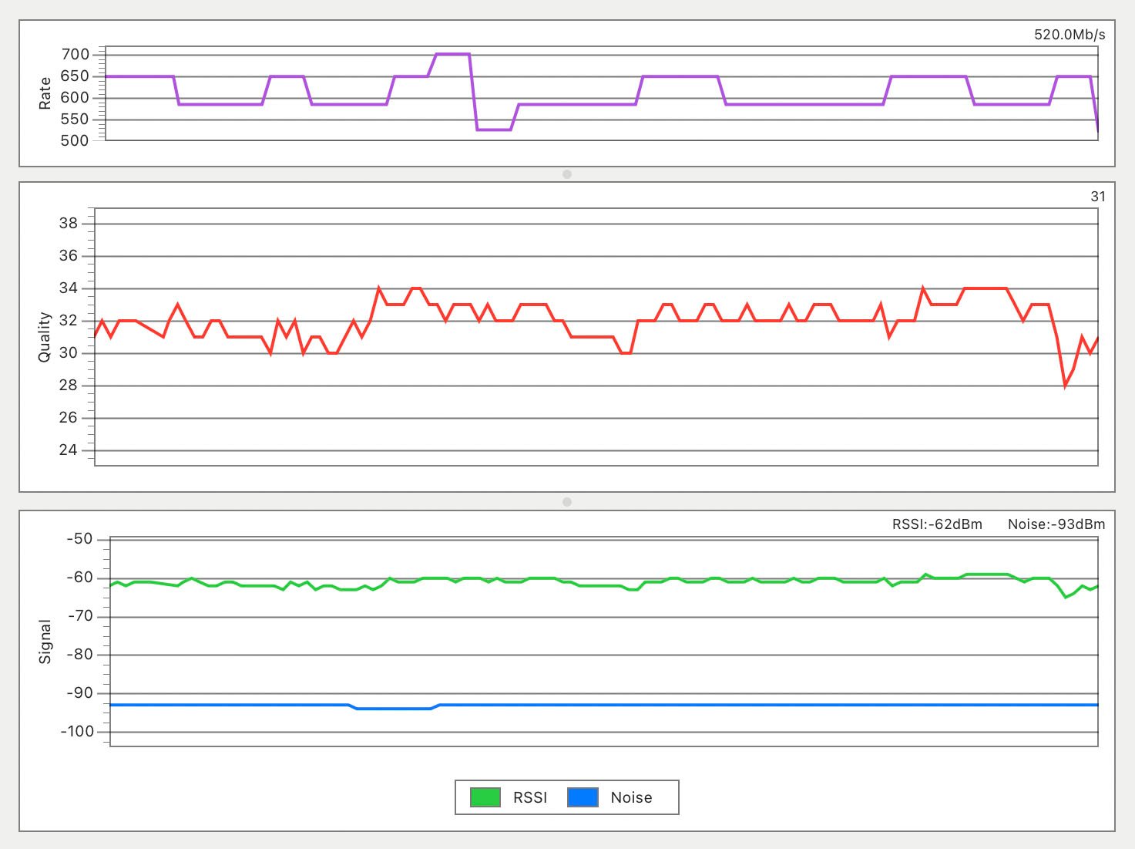Click the green RSSI legend swatch
The height and width of the screenshot is (849, 1135).
[x=485, y=797]
